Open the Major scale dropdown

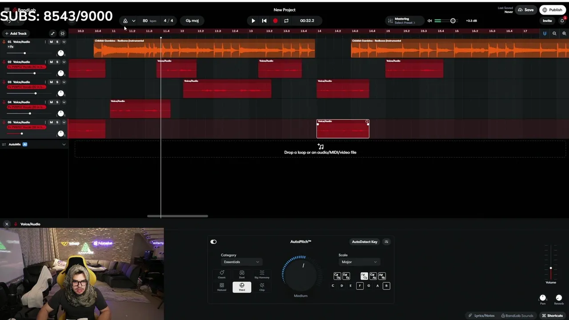click(359, 262)
